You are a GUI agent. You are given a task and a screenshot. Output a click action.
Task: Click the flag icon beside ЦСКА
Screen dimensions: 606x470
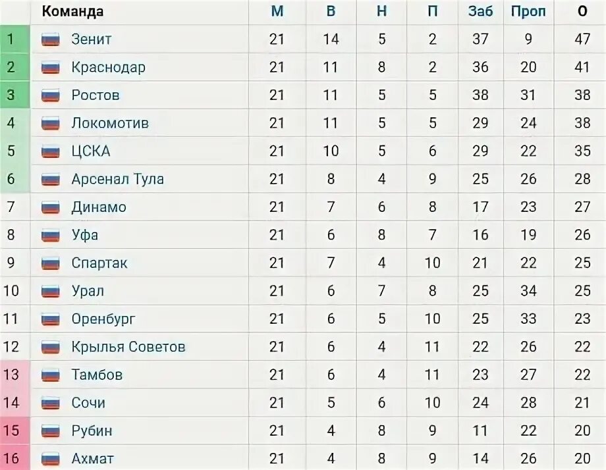[51, 151]
